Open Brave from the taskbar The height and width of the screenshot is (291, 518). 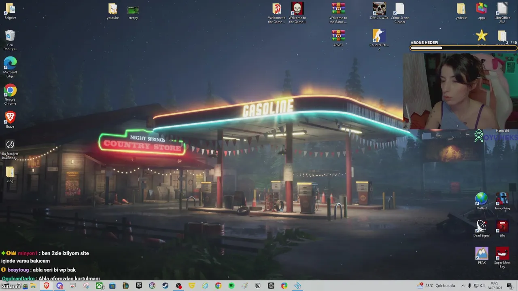coord(46,286)
